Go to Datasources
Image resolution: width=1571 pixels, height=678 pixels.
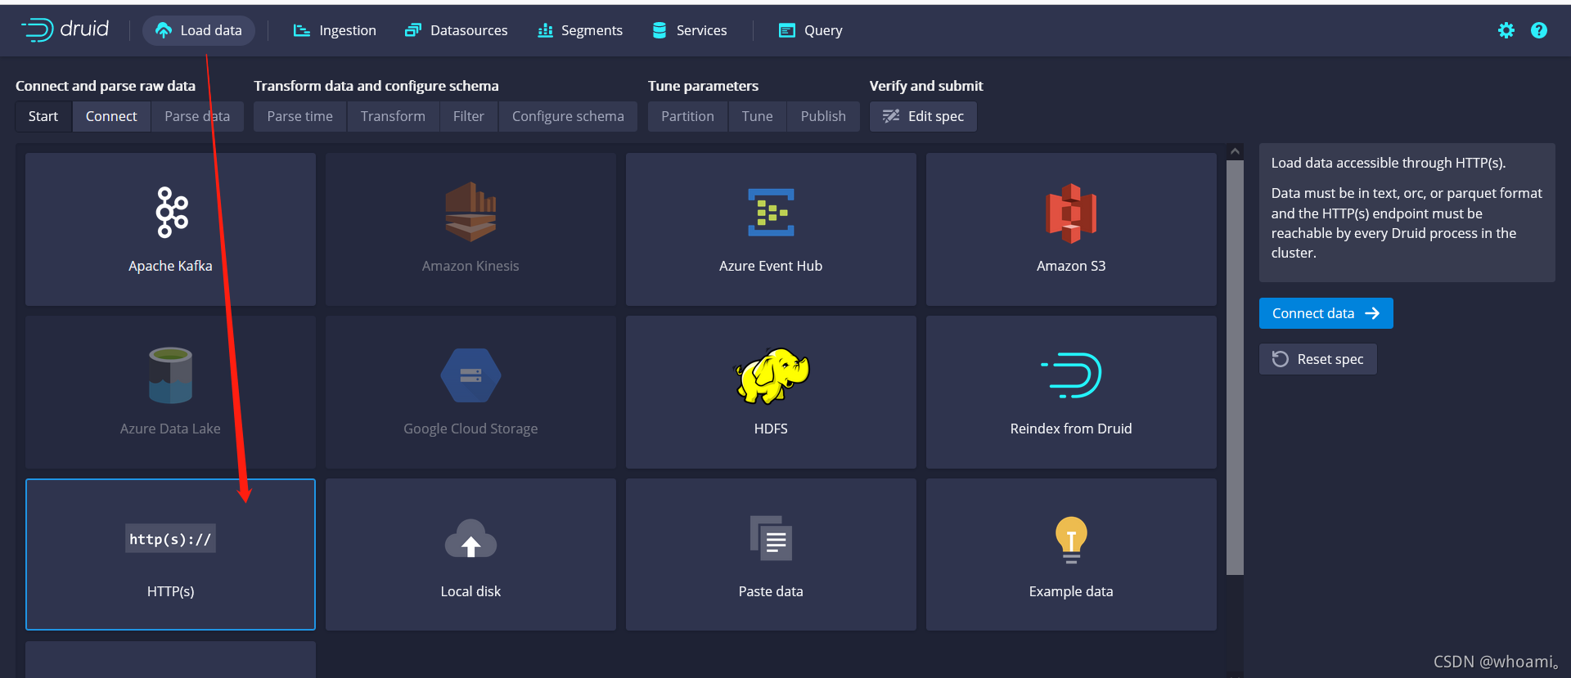[x=457, y=30]
